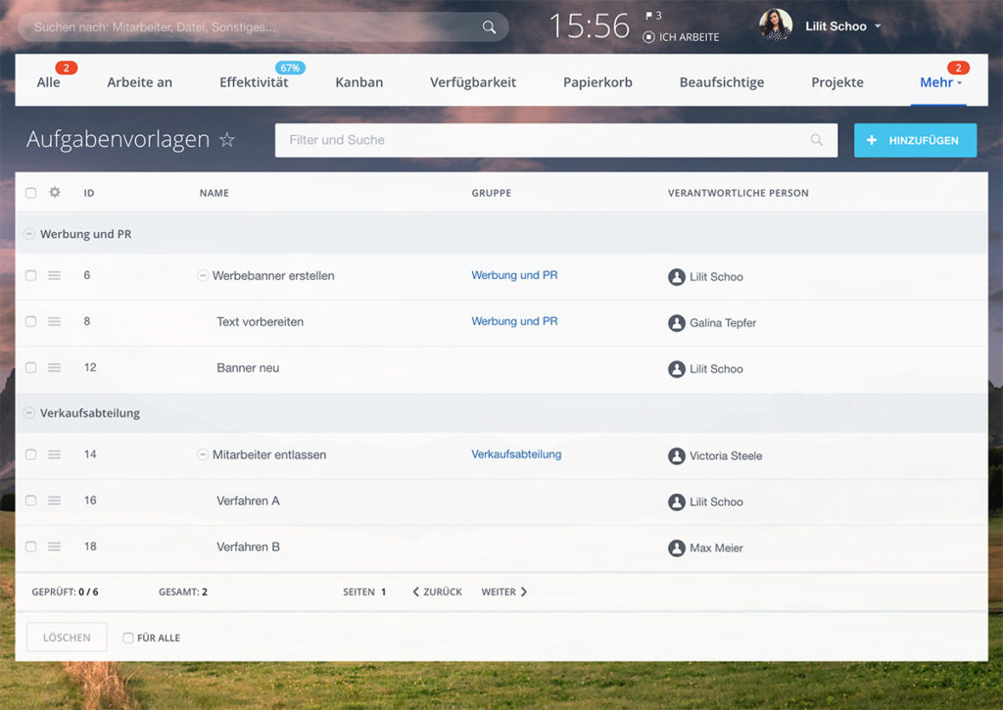Image resolution: width=1003 pixels, height=710 pixels.
Task: Open row menu for Verfahren B
Action: click(55, 546)
